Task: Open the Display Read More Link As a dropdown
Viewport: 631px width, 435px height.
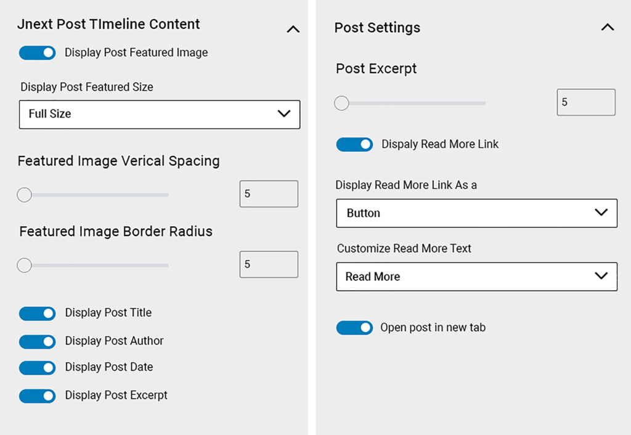Action: click(x=476, y=213)
